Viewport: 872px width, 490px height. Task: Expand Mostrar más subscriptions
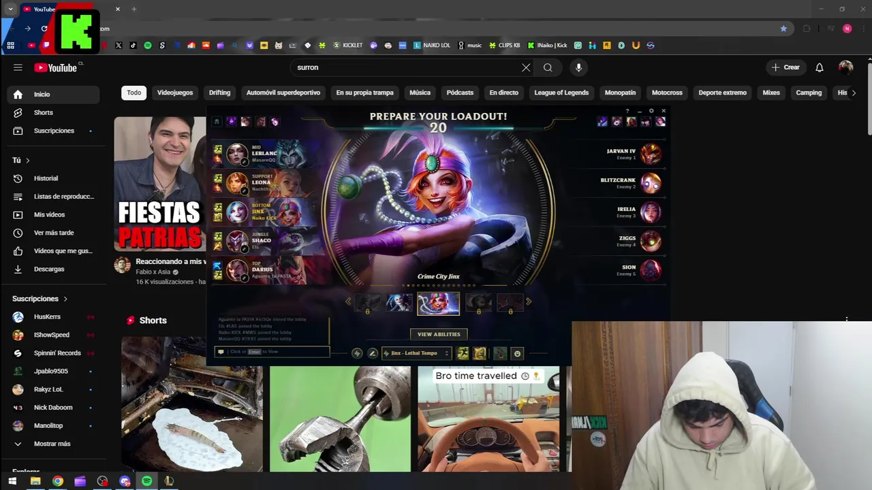click(x=54, y=444)
